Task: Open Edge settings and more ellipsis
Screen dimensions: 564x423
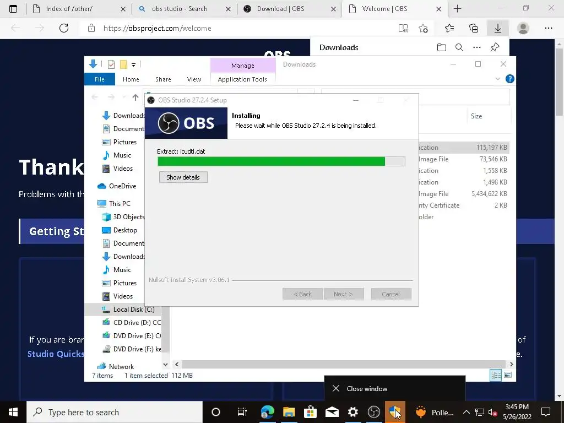Action: coord(549,28)
